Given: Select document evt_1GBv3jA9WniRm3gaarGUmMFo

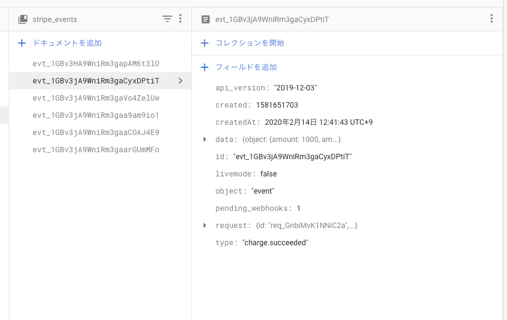Looking at the screenshot, I should click(96, 150).
